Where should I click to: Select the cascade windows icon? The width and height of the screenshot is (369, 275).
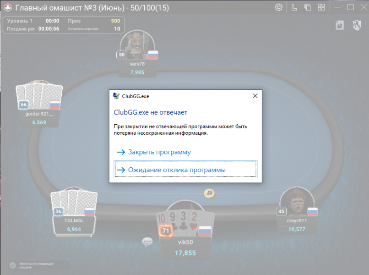click(x=308, y=7)
